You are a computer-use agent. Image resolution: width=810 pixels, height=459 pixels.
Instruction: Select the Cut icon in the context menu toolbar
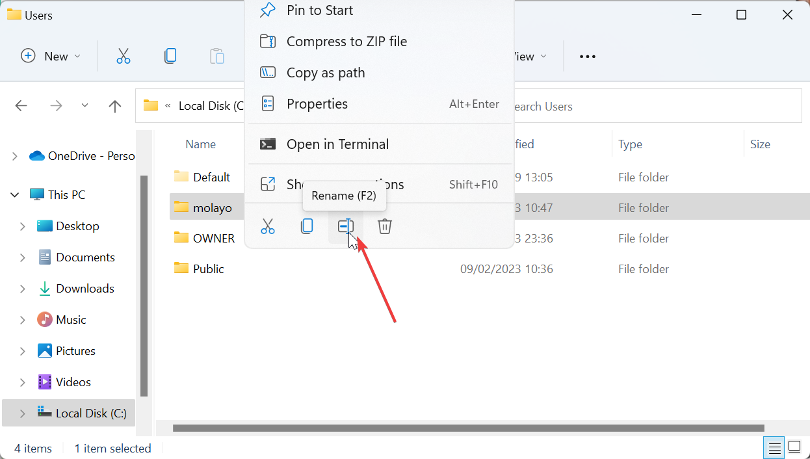pos(268,226)
